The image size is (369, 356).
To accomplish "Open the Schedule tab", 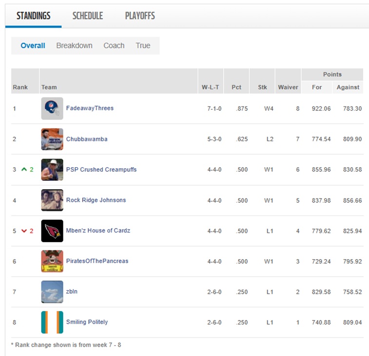I will click(x=88, y=16).
